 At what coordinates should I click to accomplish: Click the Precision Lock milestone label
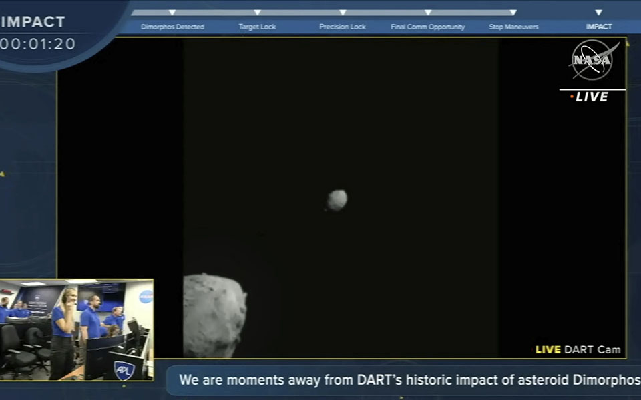pos(343,27)
